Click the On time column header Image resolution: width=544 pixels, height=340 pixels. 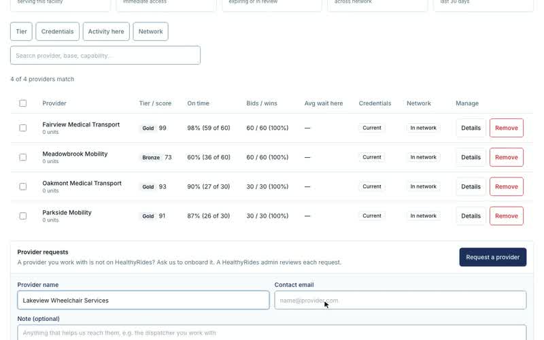(x=198, y=103)
